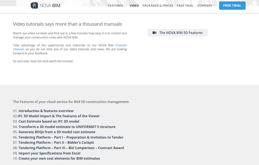The height and width of the screenshot is (165, 259).
Task: Click the heading Video tutorials says more
Action: pyautogui.click(x=67, y=24)
